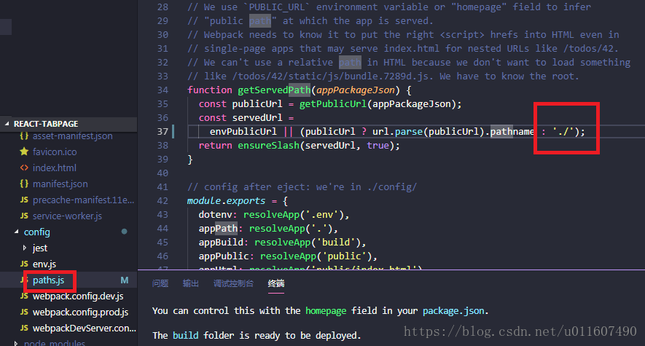Click JS icon beside webpackDevServer.con... file

[24, 328]
